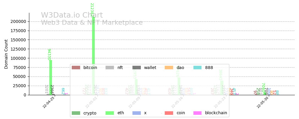Image resolution: width=299 pixels, height=119 pixels.
Task: Click the W3Data.io Chart title
Action: click(x=72, y=15)
